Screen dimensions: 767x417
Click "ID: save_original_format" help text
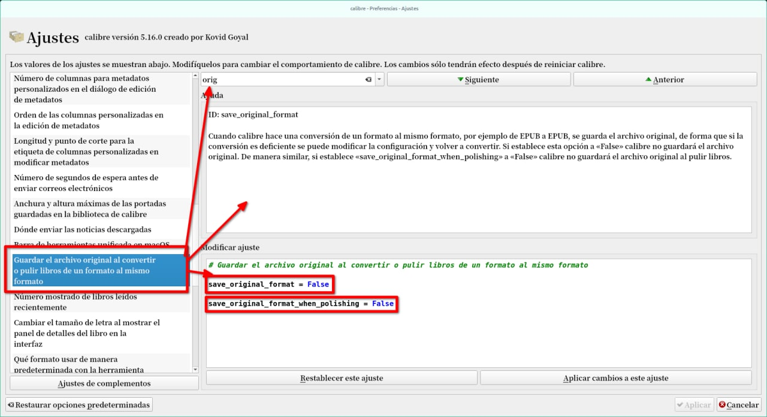(253, 114)
